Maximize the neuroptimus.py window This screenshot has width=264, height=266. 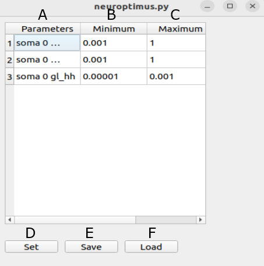pos(230,6)
